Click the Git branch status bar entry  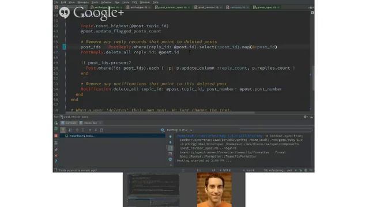pyautogui.click(x=278, y=170)
